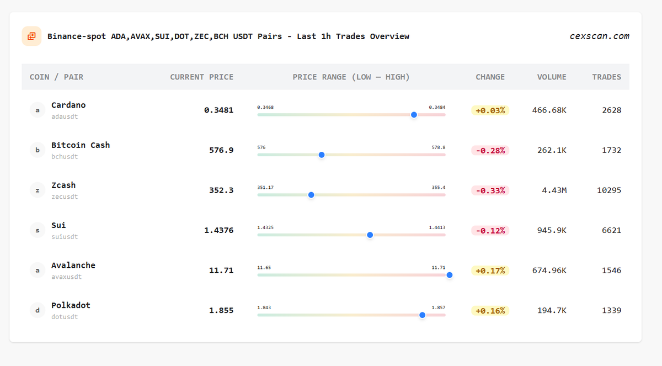
Task: Click the Sui low value 1.4325
Action: pyautogui.click(x=265, y=227)
